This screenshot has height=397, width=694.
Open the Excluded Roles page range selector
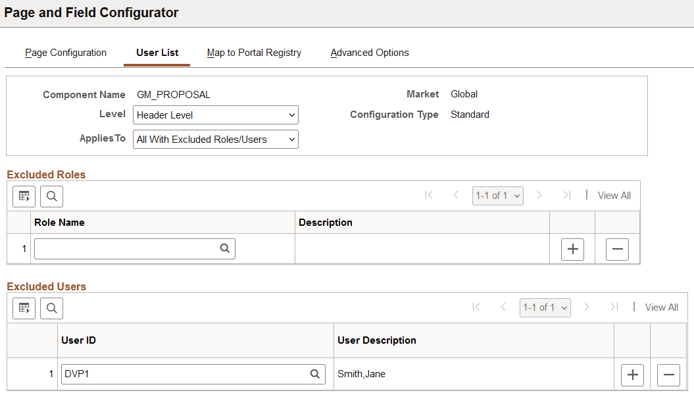pos(497,195)
